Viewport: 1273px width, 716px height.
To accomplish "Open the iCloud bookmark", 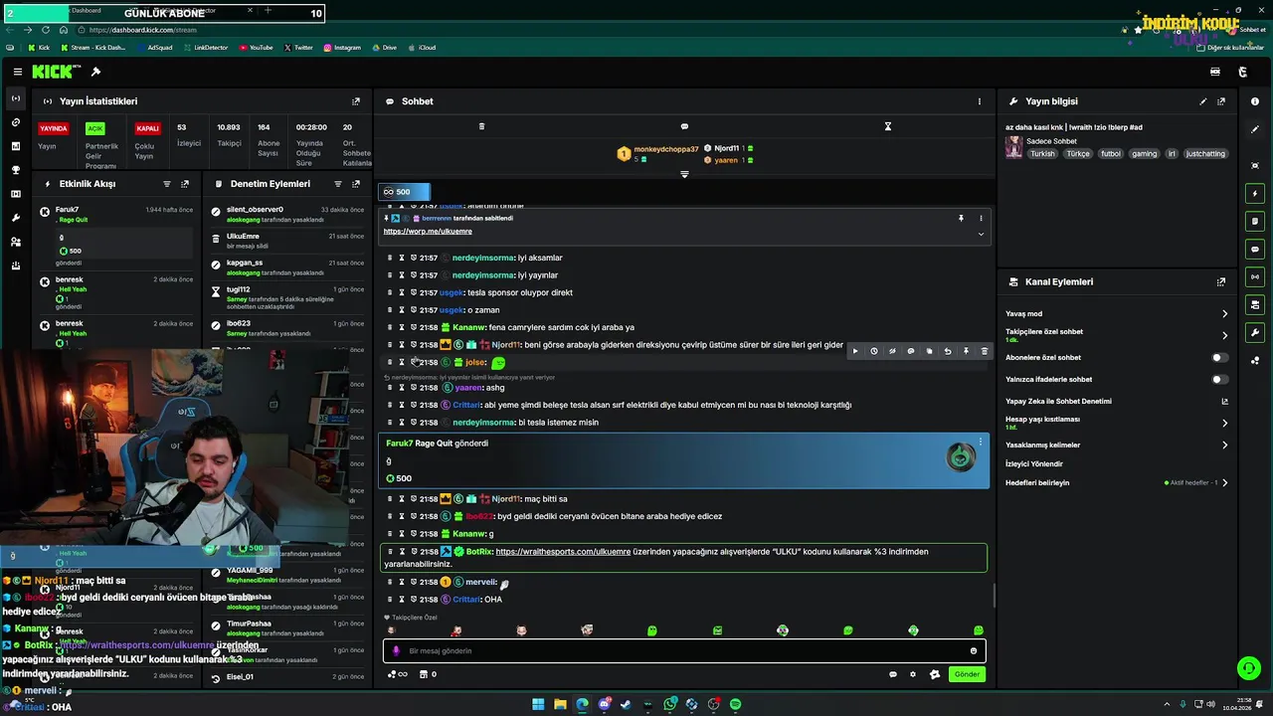I will coord(422,48).
